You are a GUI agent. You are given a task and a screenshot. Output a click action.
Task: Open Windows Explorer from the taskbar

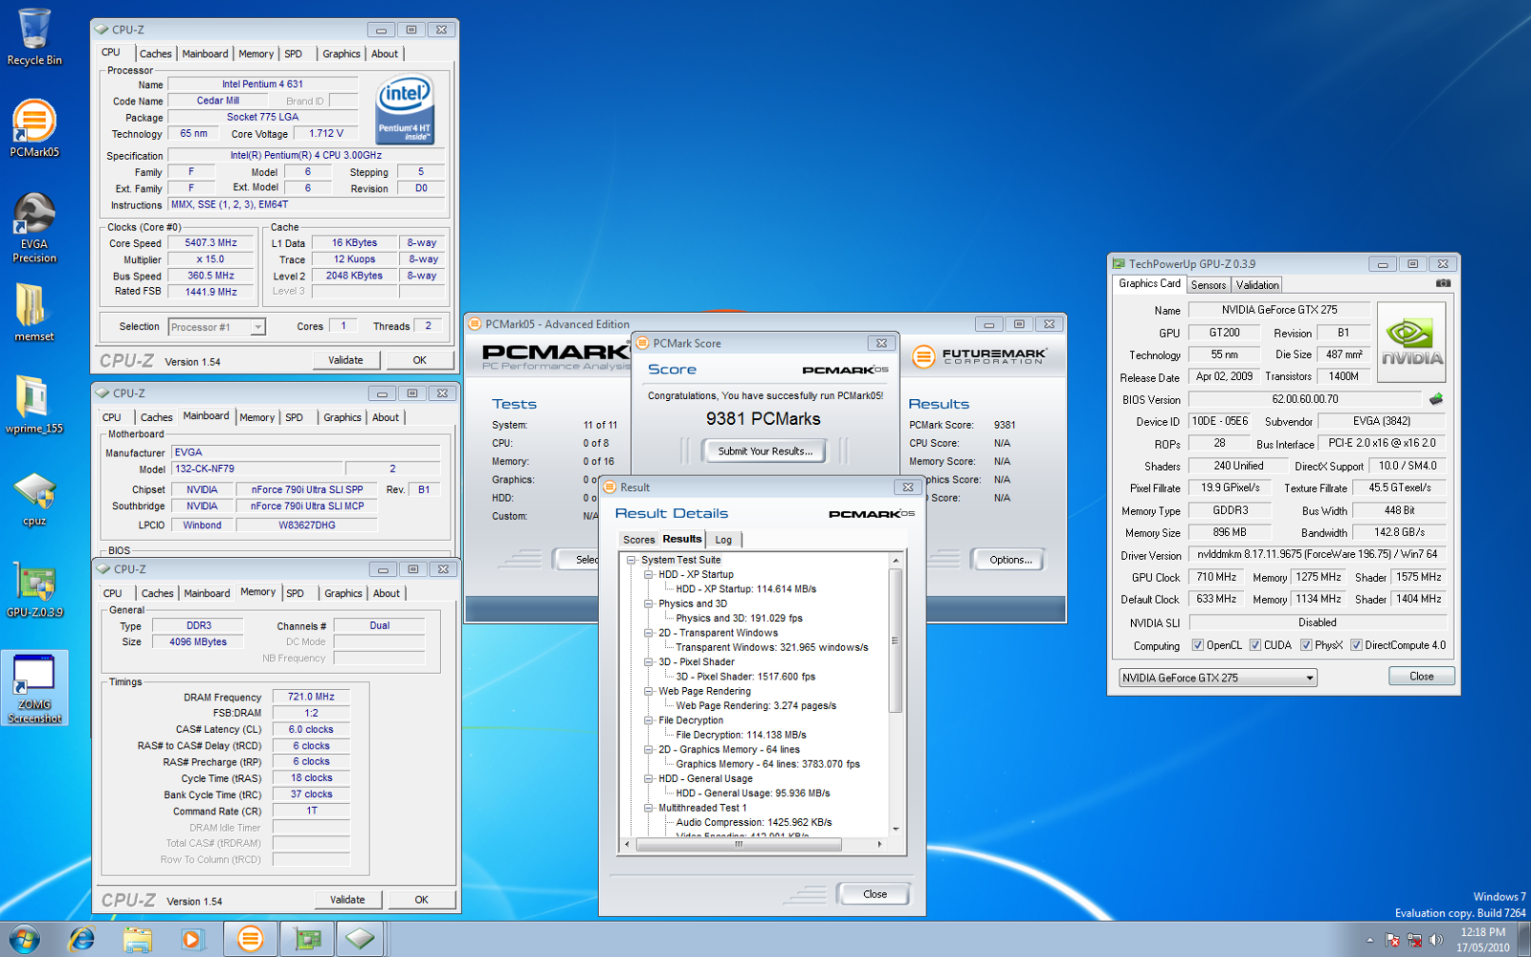pyautogui.click(x=137, y=939)
